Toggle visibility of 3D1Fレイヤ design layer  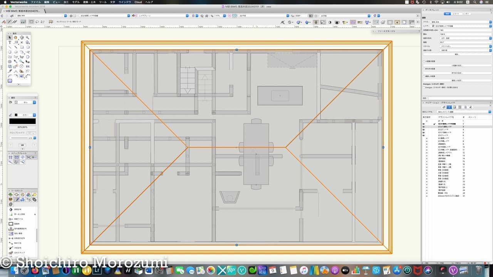pos(424,135)
